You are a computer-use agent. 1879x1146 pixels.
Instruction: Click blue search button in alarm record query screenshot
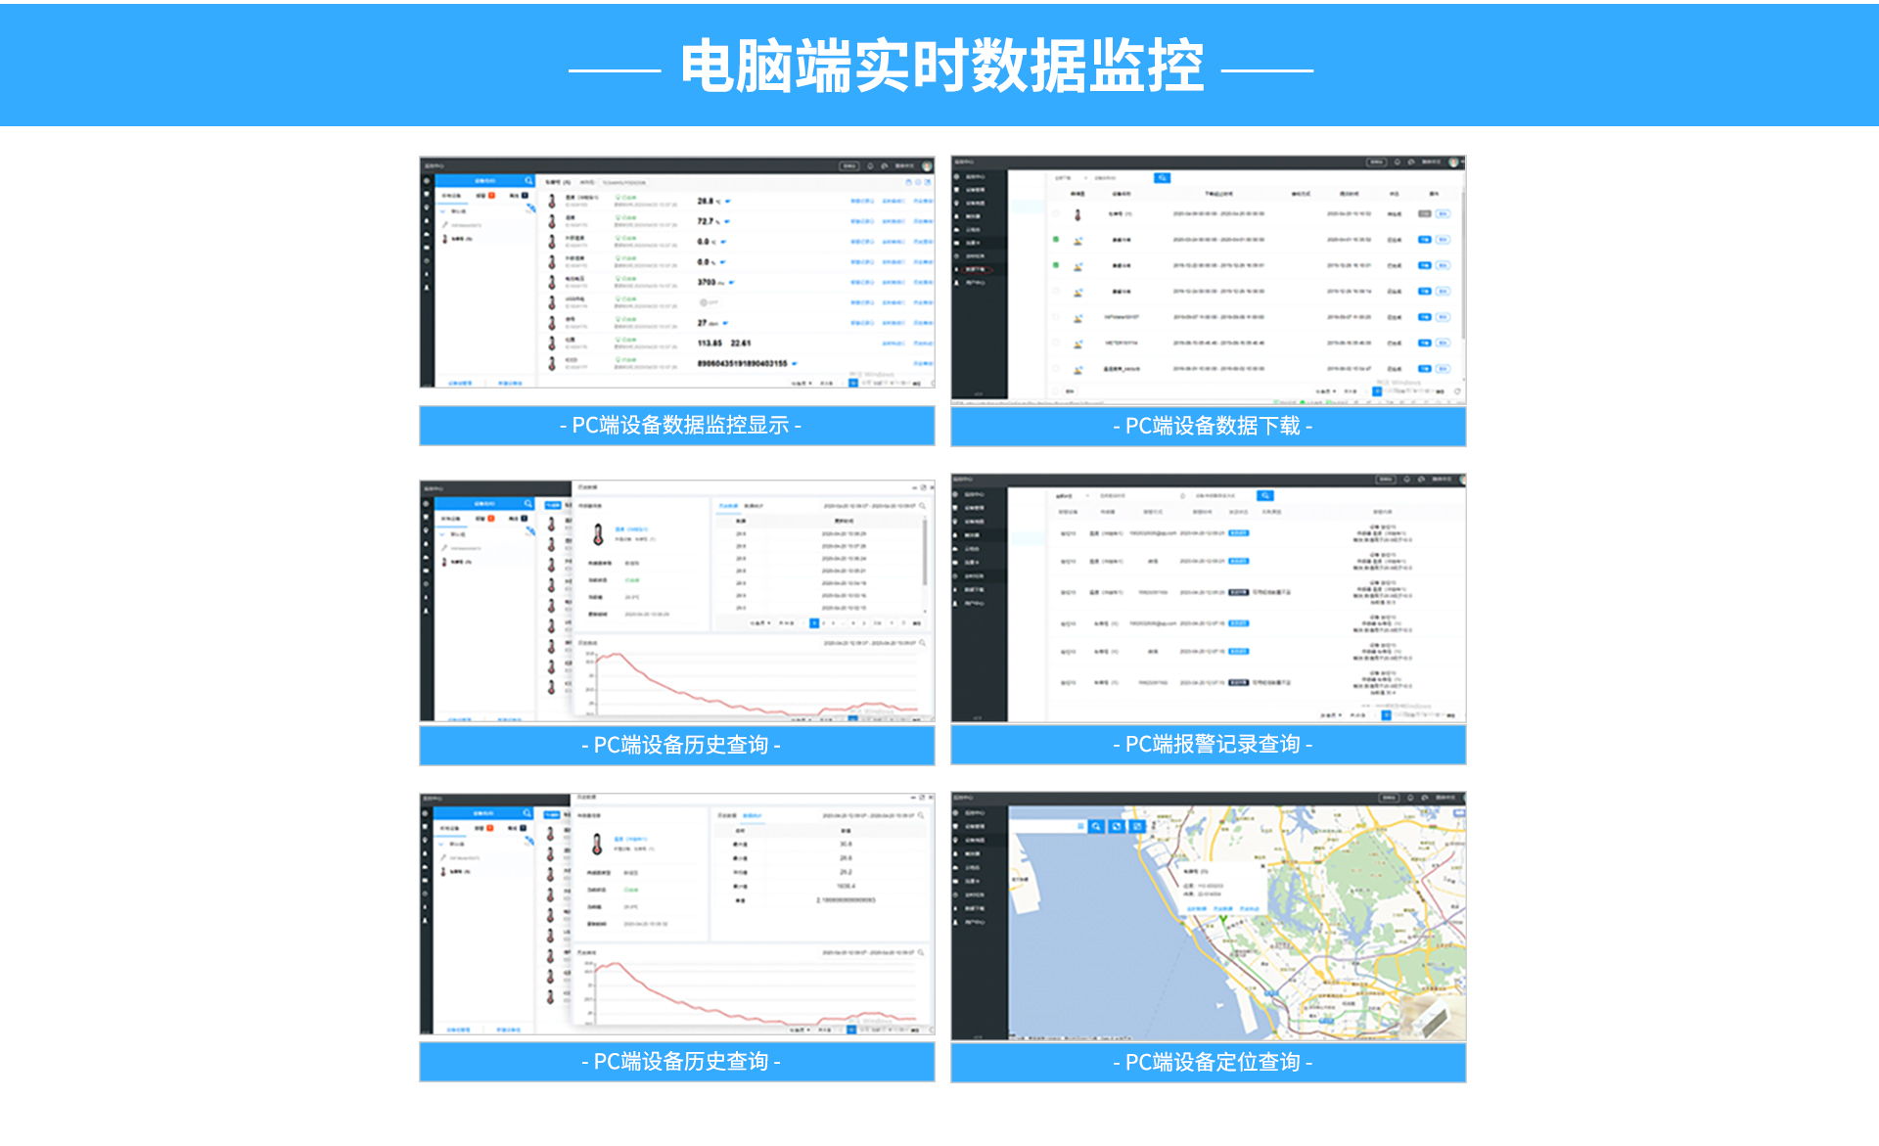click(x=1265, y=495)
